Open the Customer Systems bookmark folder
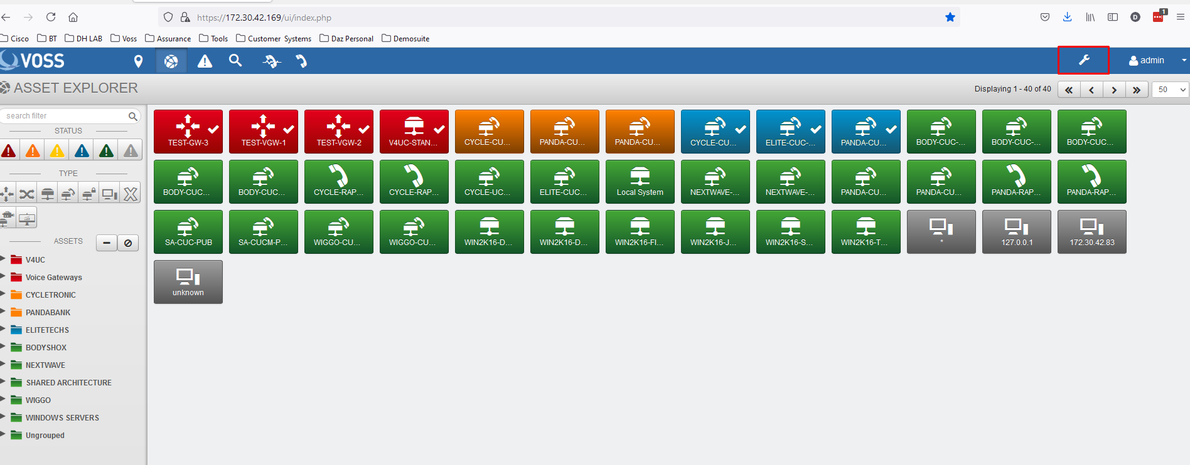Viewport: 1190px width, 465px height. tap(274, 38)
